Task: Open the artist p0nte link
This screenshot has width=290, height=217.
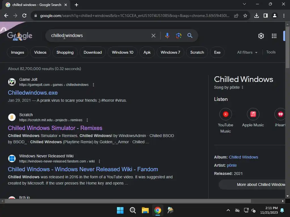Action: (232, 165)
